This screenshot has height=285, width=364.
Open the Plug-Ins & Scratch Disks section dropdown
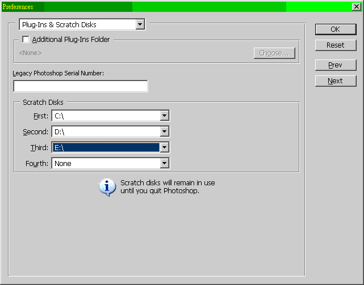pos(140,25)
